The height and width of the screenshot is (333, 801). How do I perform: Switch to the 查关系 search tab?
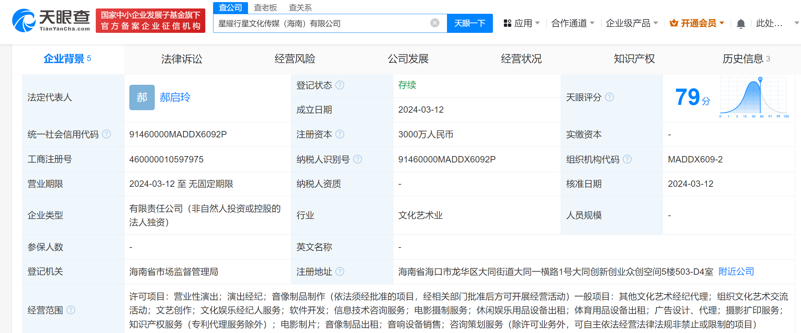pyautogui.click(x=300, y=7)
